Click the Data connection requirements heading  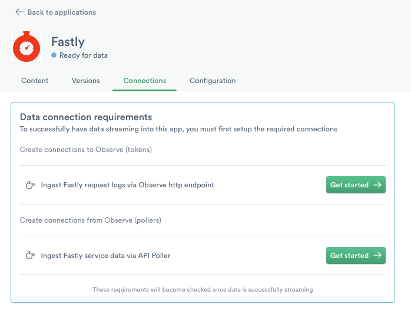(x=86, y=117)
